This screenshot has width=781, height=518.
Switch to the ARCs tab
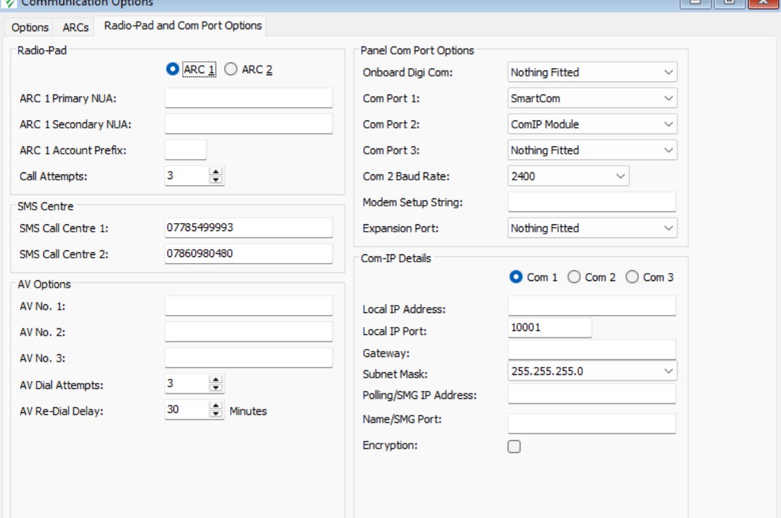coord(75,27)
